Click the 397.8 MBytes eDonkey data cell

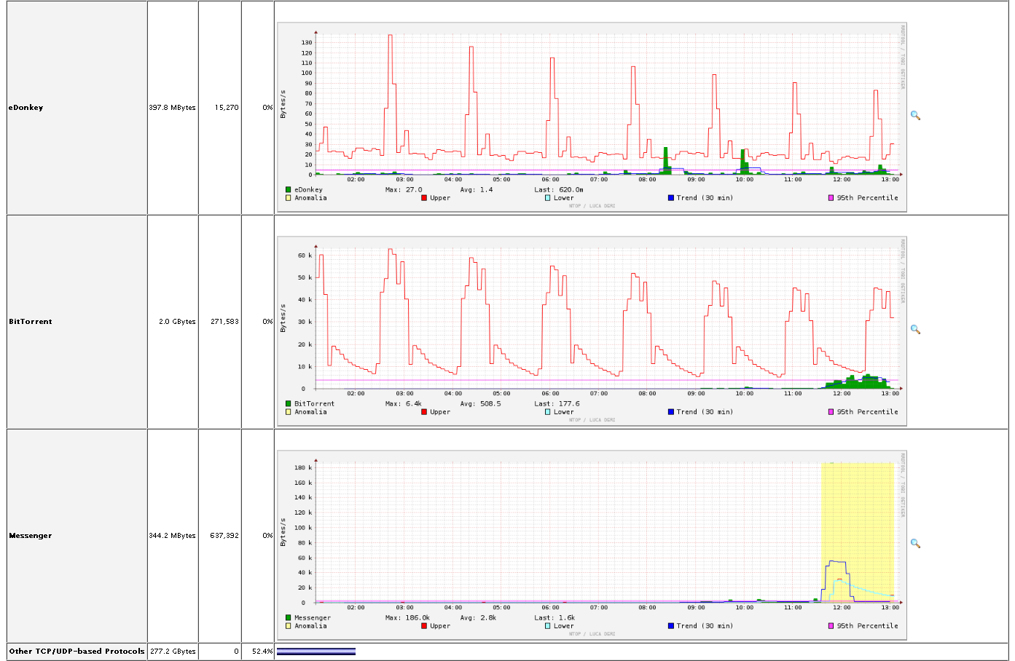[x=172, y=108]
